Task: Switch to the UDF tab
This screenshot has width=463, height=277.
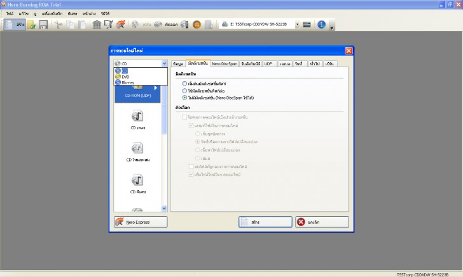Action: click(x=270, y=63)
